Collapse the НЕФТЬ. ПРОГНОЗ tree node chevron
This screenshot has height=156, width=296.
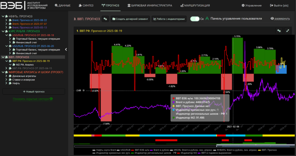[3, 17]
